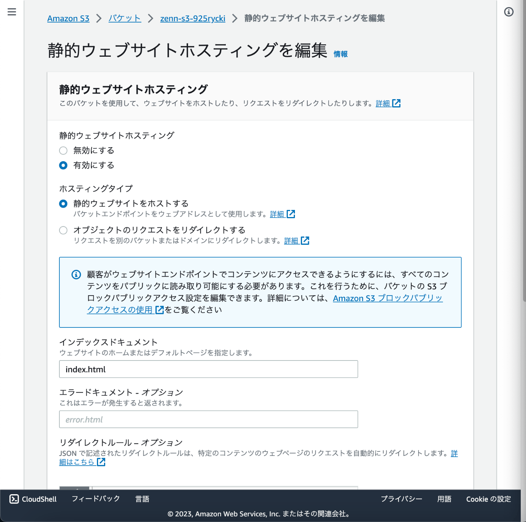Click the index.html index document field
This screenshot has height=522, width=526.
(x=209, y=369)
